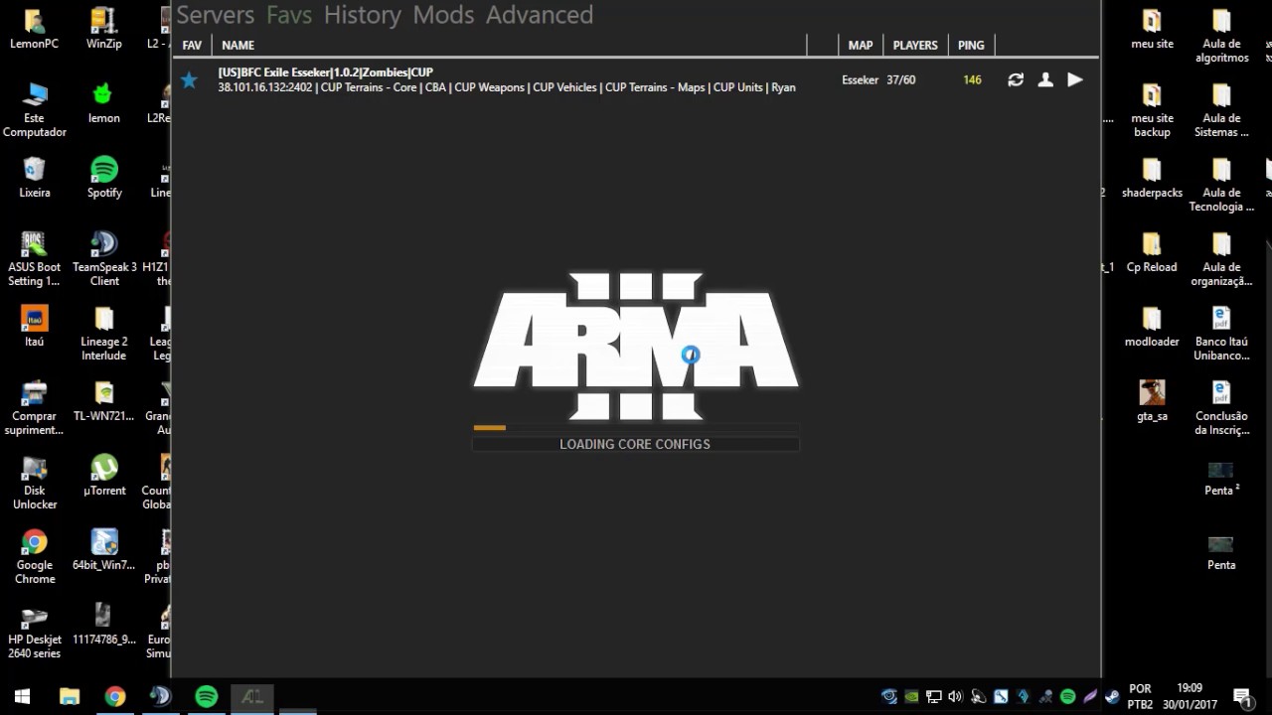Launch Disk Unlocker shortcut

(35, 483)
